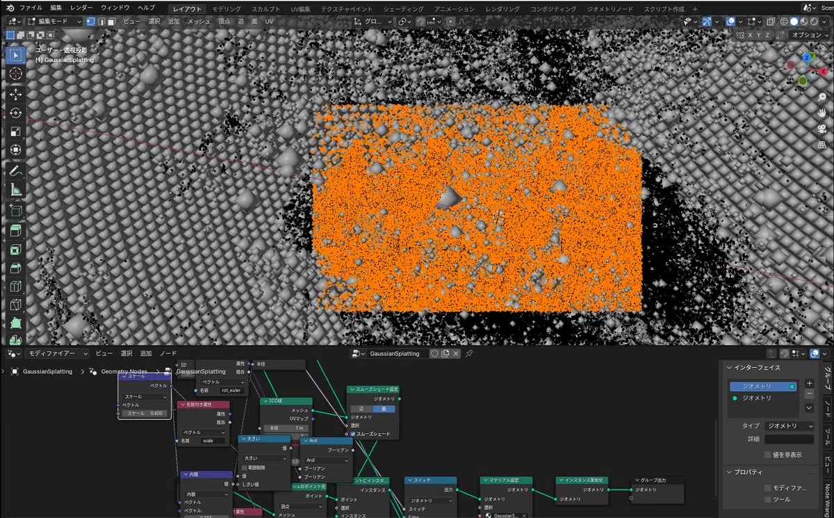
Task: Select the Measure tool
Action: [x=15, y=189]
